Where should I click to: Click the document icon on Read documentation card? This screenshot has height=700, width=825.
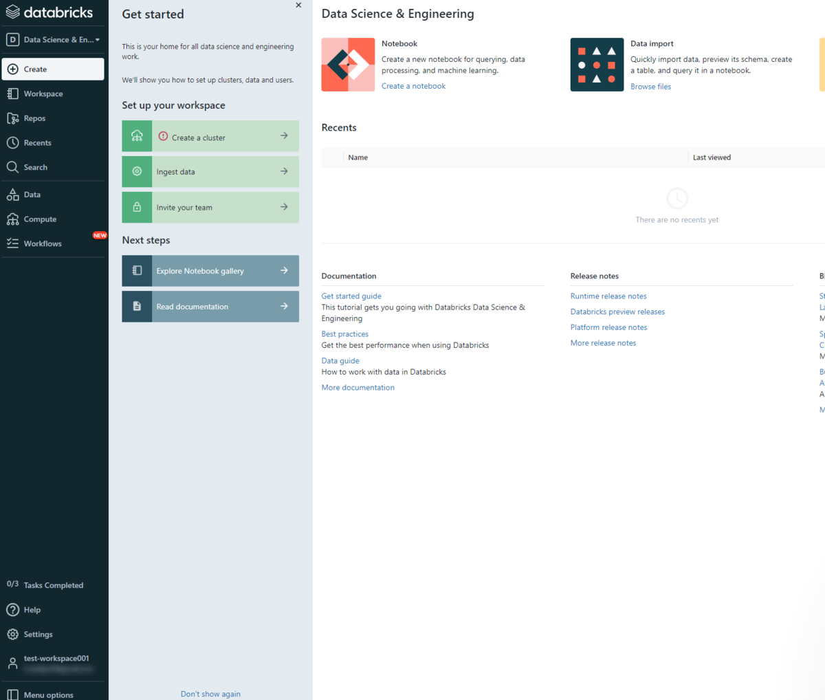click(x=137, y=307)
